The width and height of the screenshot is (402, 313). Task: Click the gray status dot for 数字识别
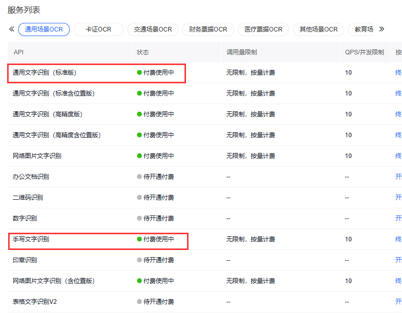[x=139, y=218]
